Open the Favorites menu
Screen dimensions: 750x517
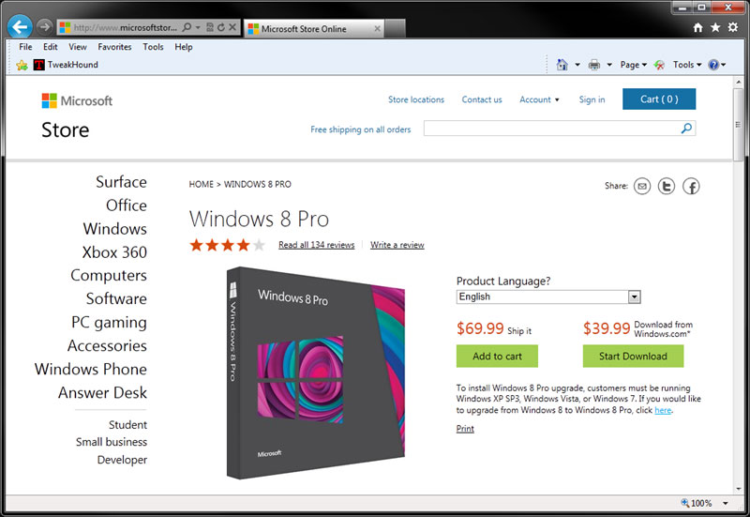pos(114,47)
